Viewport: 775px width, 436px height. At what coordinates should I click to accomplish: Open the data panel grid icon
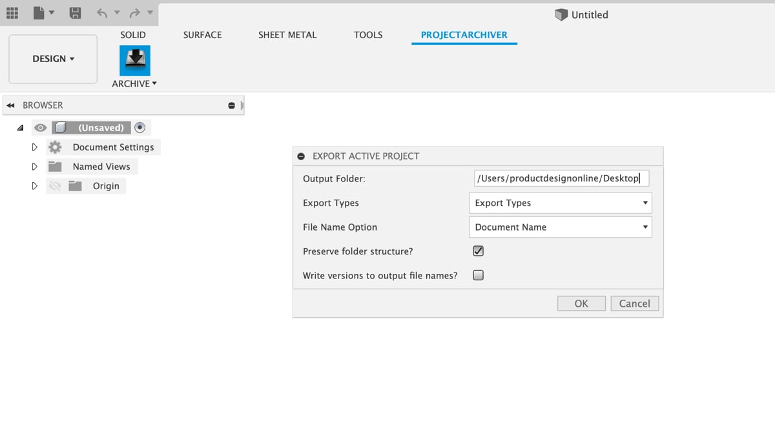[x=12, y=12]
